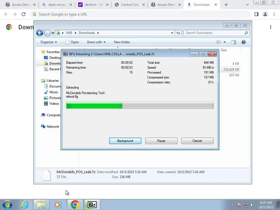Open a new Chrome tab

click(x=226, y=5)
